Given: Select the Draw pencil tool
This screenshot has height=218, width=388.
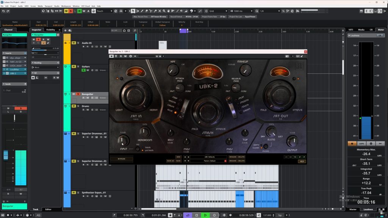Looking at the screenshot, I should (142, 11).
